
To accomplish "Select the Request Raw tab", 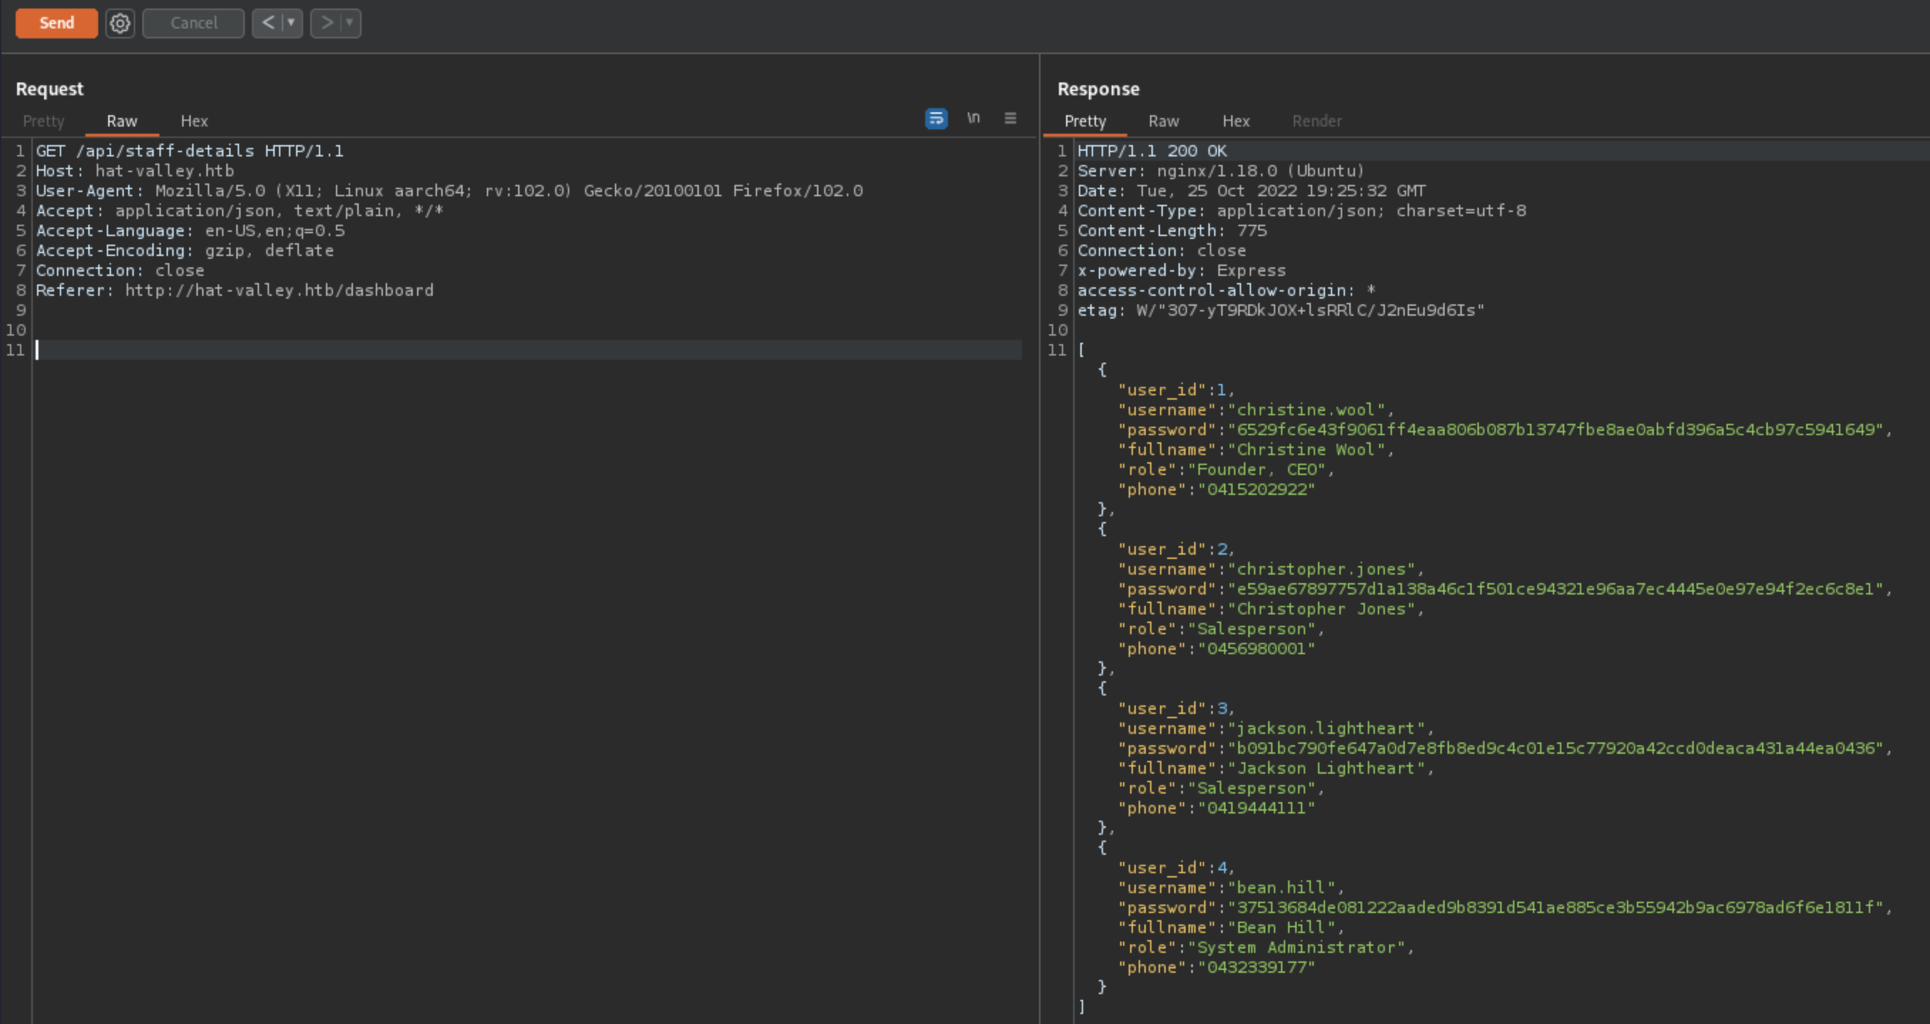I will pos(122,122).
